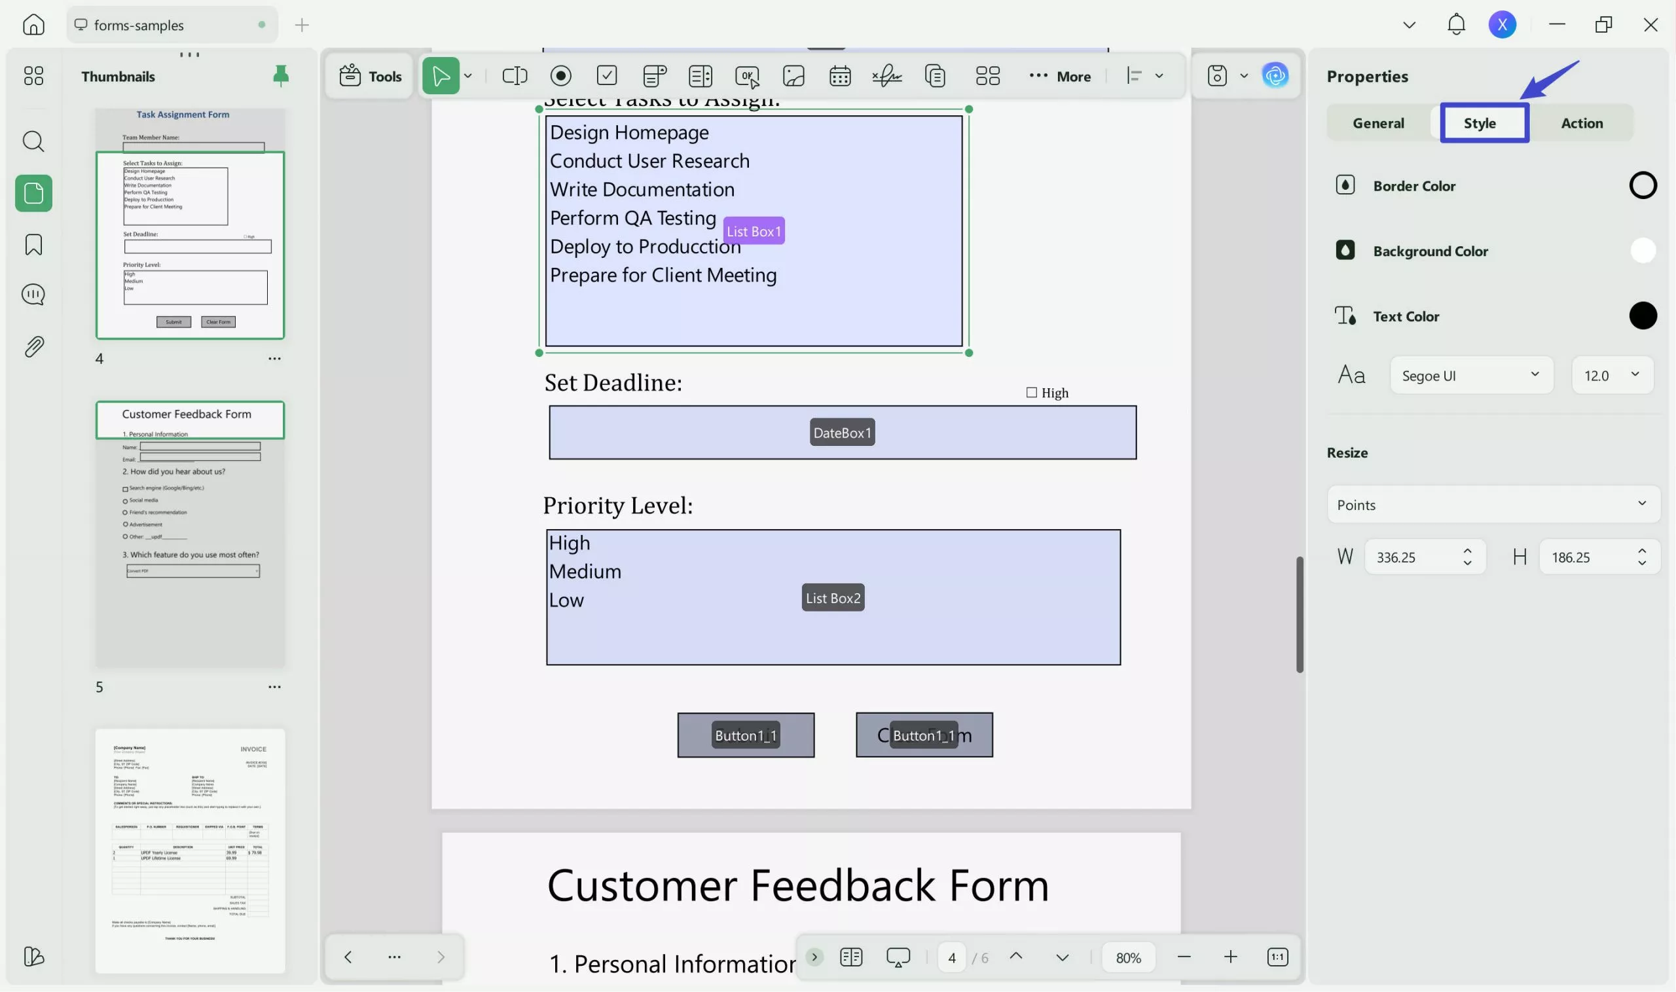Open the Resize units dropdown showing Points
Image resolution: width=1676 pixels, height=992 pixels.
click(x=1493, y=505)
